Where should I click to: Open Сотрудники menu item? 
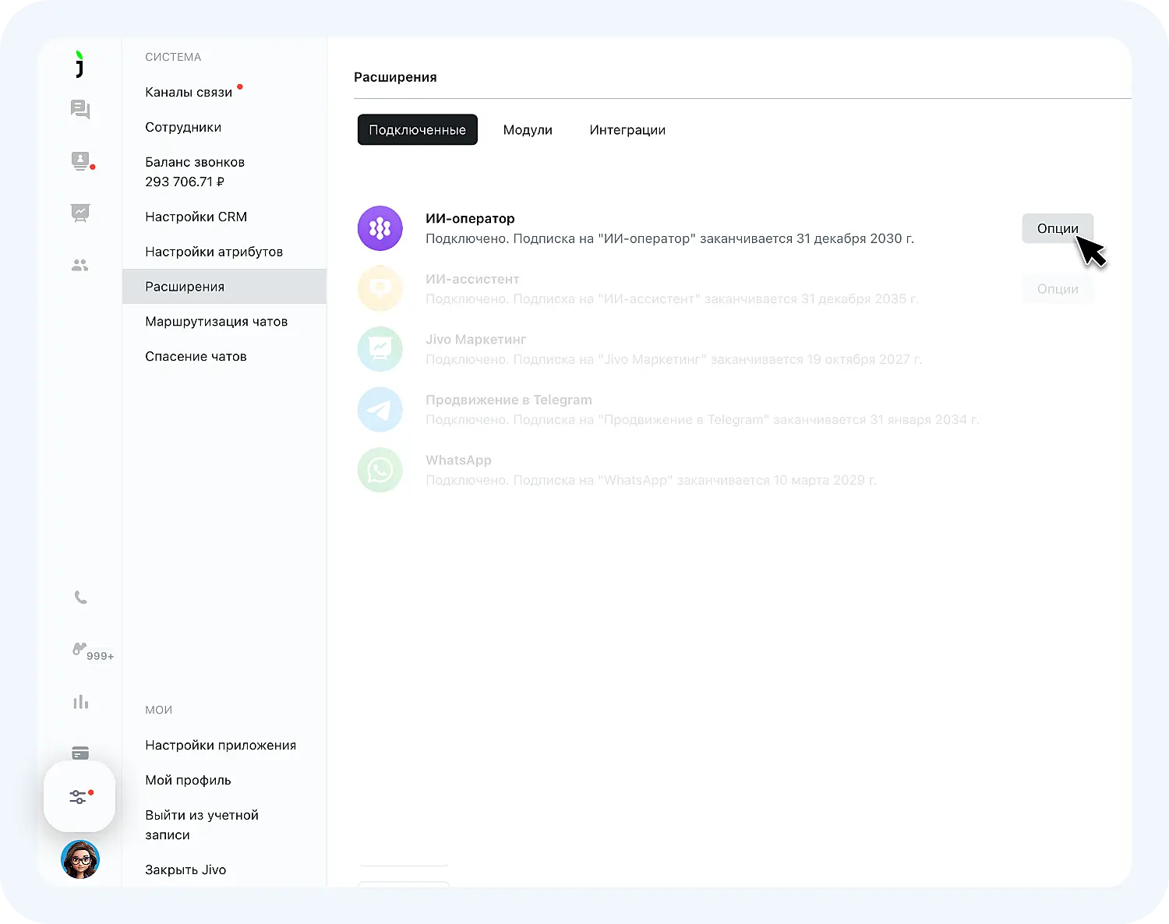pos(183,127)
